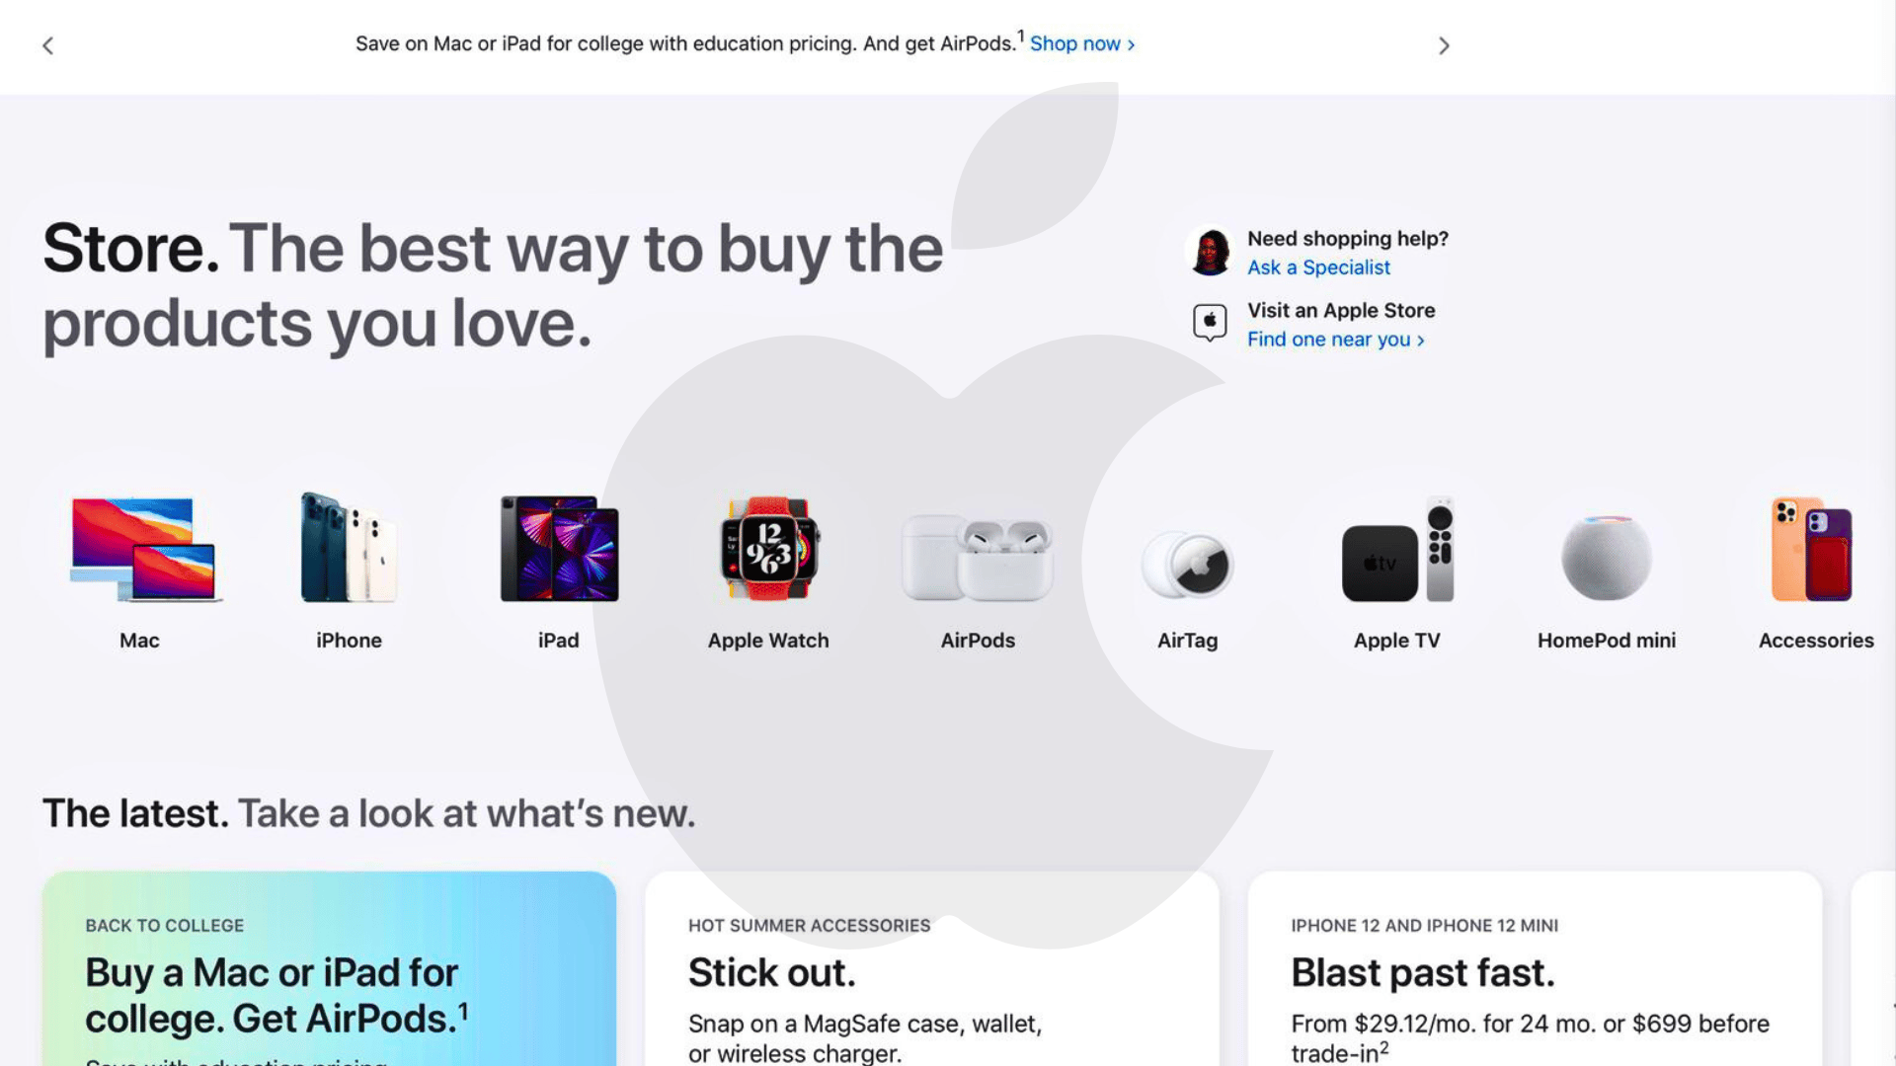Open the AirPods product icon
Screen dimensions: 1896x1066
coord(978,557)
